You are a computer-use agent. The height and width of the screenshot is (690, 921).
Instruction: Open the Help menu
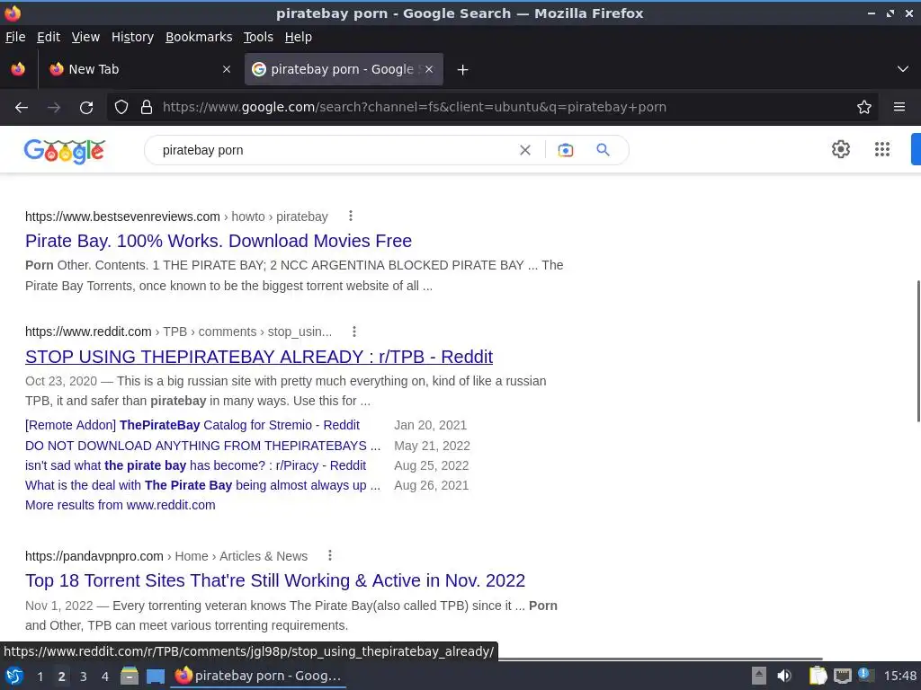pyautogui.click(x=299, y=37)
